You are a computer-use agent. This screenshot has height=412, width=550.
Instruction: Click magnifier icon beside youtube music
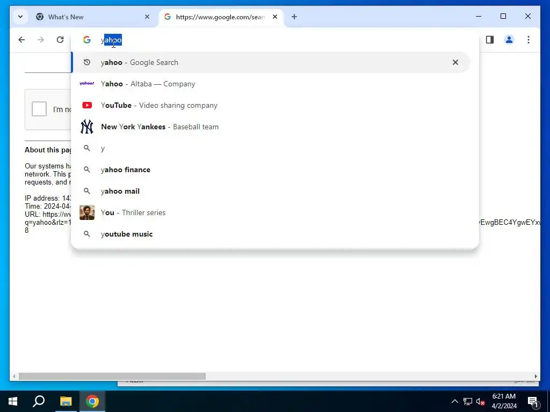click(x=87, y=234)
